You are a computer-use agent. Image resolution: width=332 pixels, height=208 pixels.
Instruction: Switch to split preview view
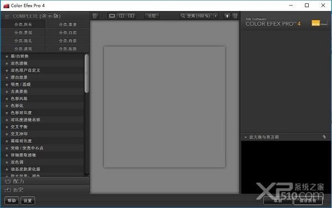click(x=122, y=16)
